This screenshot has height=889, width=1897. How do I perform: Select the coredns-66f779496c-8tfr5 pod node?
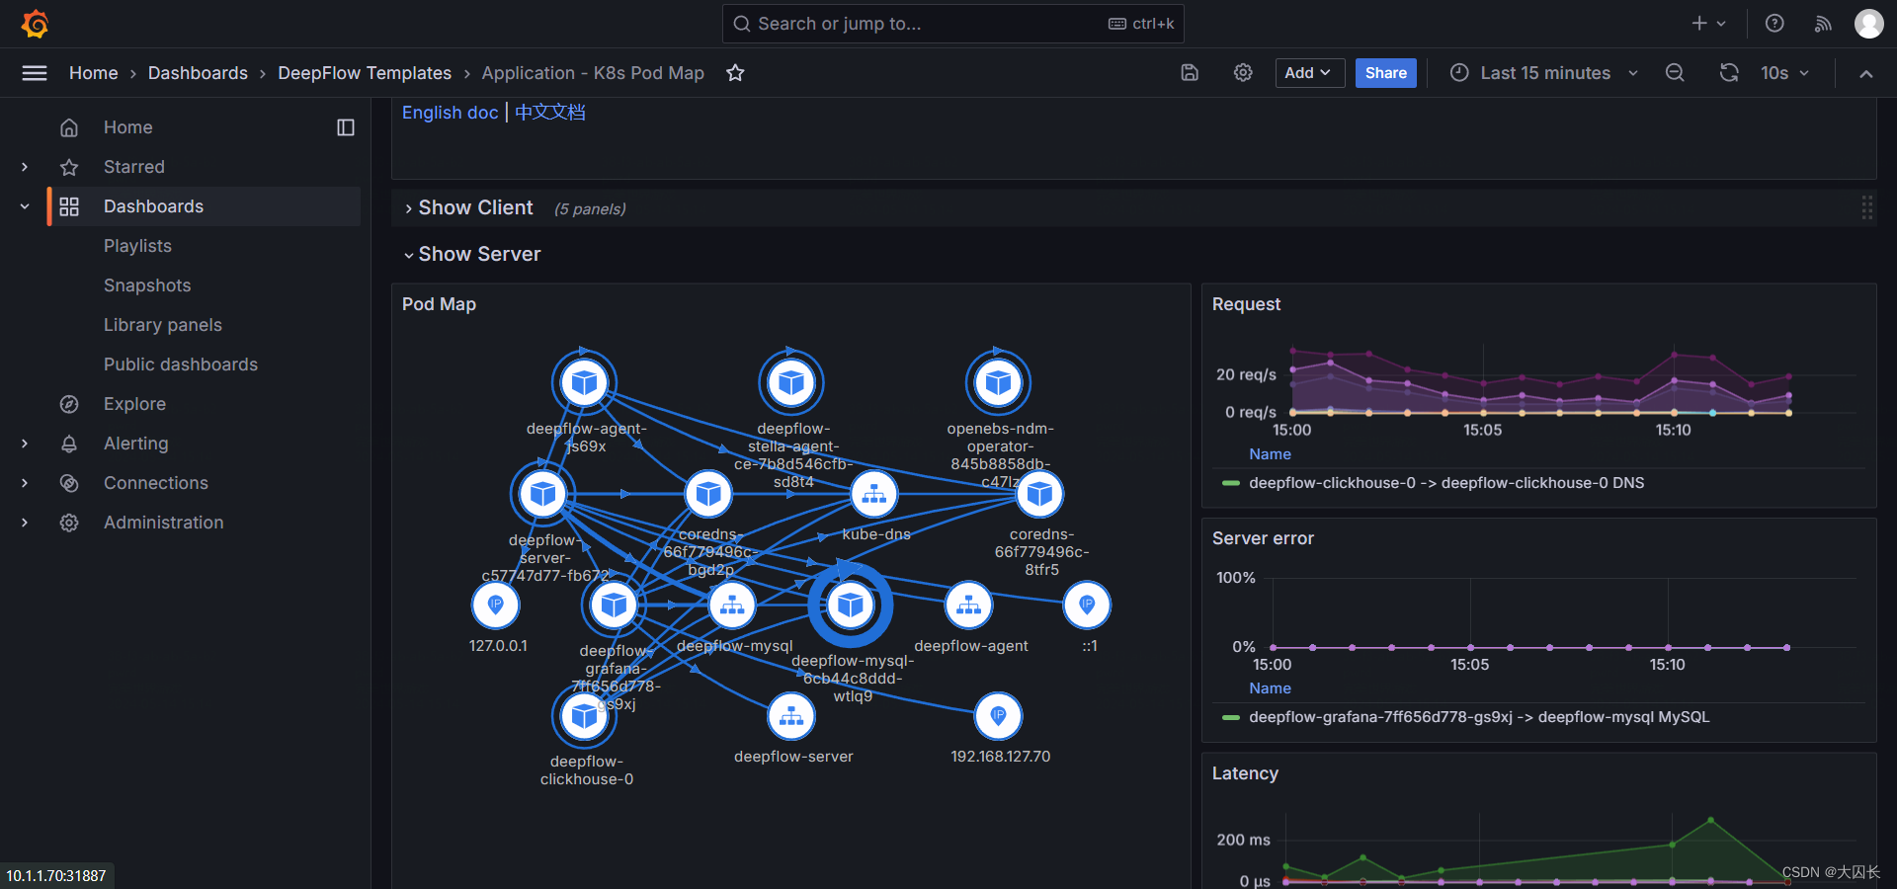pyautogui.click(x=1039, y=494)
